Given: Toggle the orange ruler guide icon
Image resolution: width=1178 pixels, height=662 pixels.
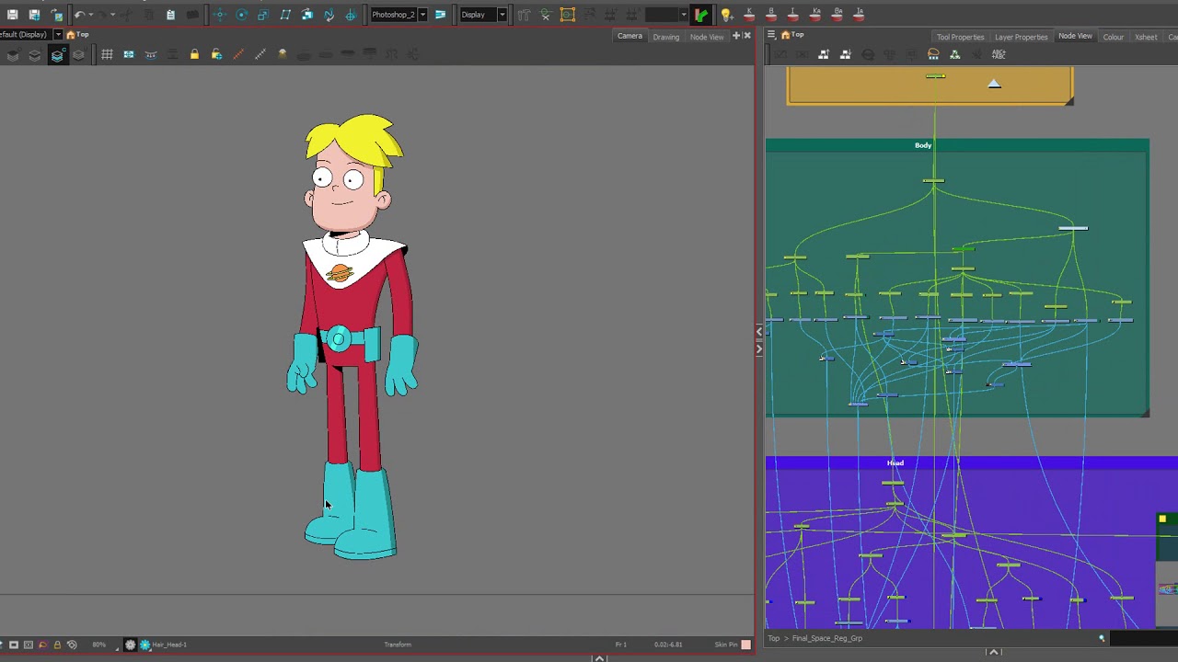Looking at the screenshot, I should 238,55.
